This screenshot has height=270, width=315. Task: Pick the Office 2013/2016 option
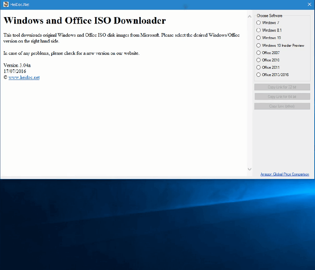click(x=259, y=75)
